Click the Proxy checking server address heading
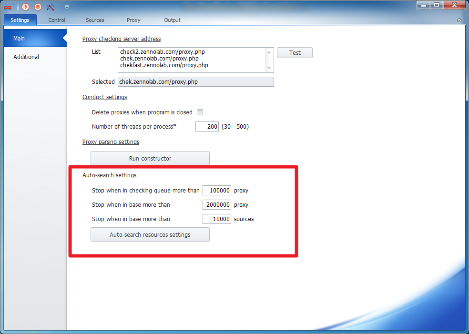Viewport: 469px width, 334px height. click(122, 39)
